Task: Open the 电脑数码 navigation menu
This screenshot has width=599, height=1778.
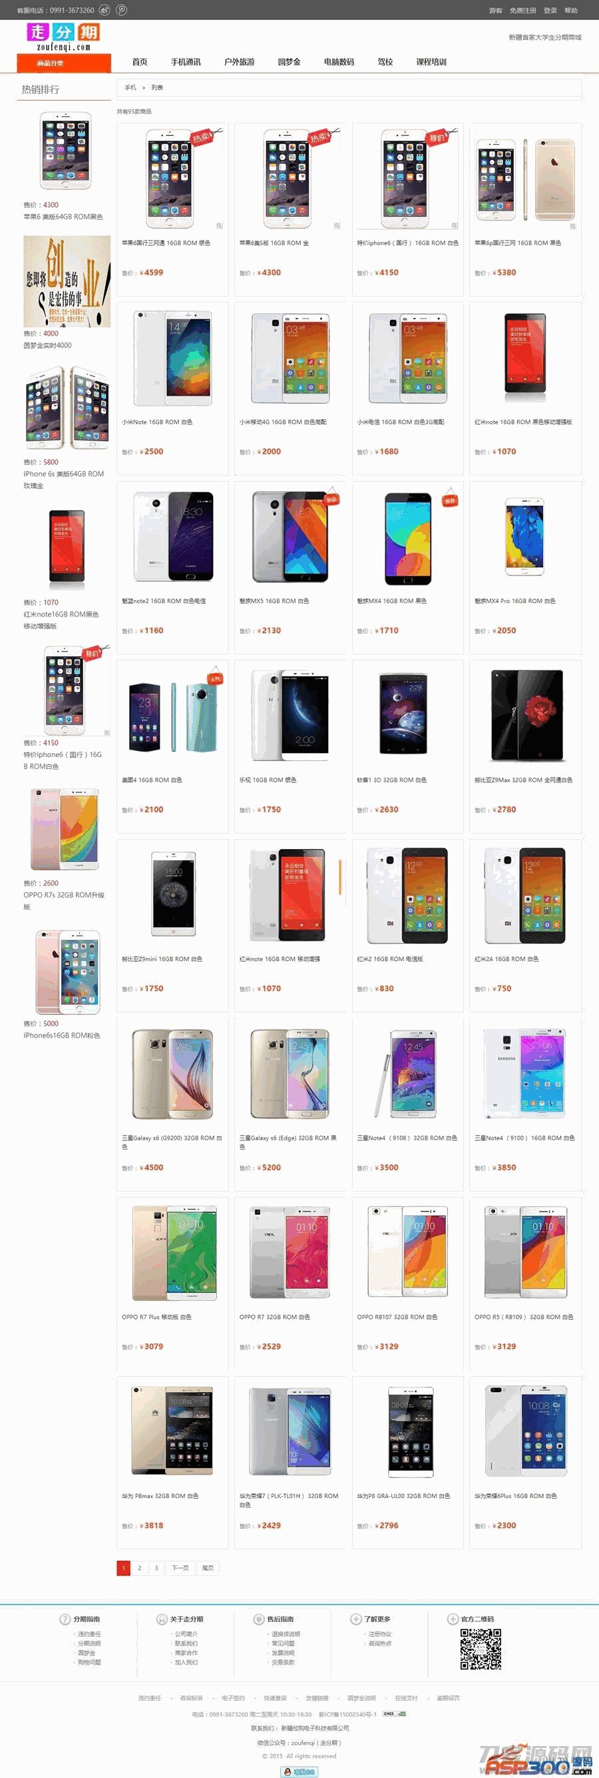Action: click(339, 61)
